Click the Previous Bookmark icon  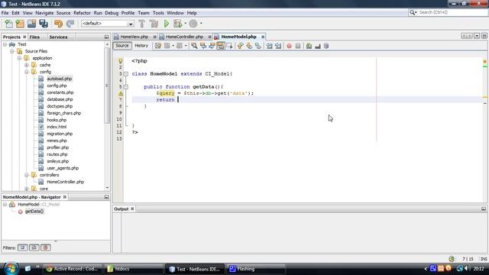pos(240,46)
